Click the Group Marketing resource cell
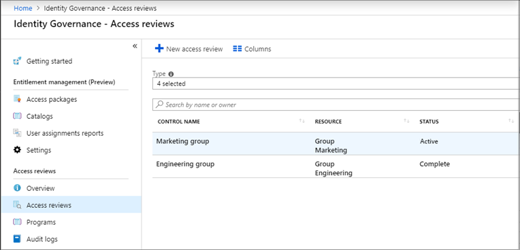The width and height of the screenshot is (520, 250). 331,145
